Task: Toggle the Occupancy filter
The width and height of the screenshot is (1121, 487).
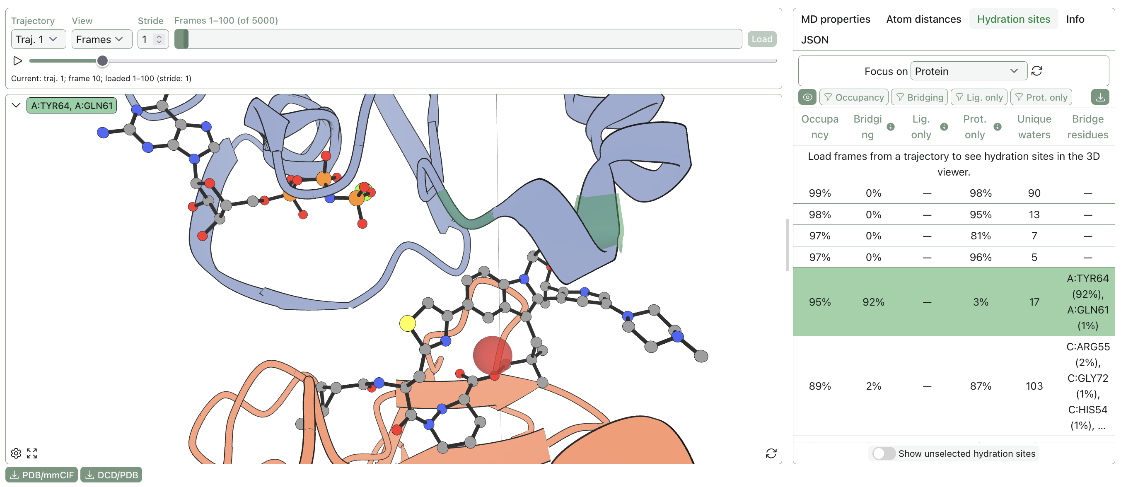Action: click(x=854, y=97)
